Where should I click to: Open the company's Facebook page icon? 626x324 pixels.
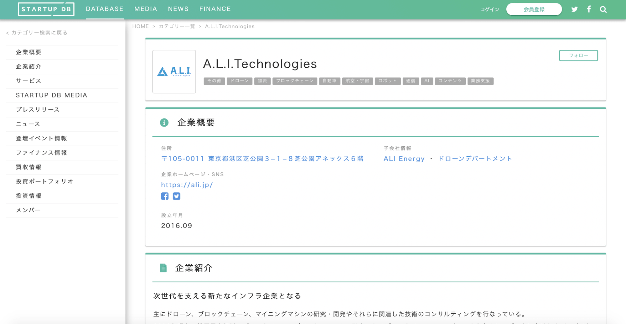pyautogui.click(x=165, y=196)
